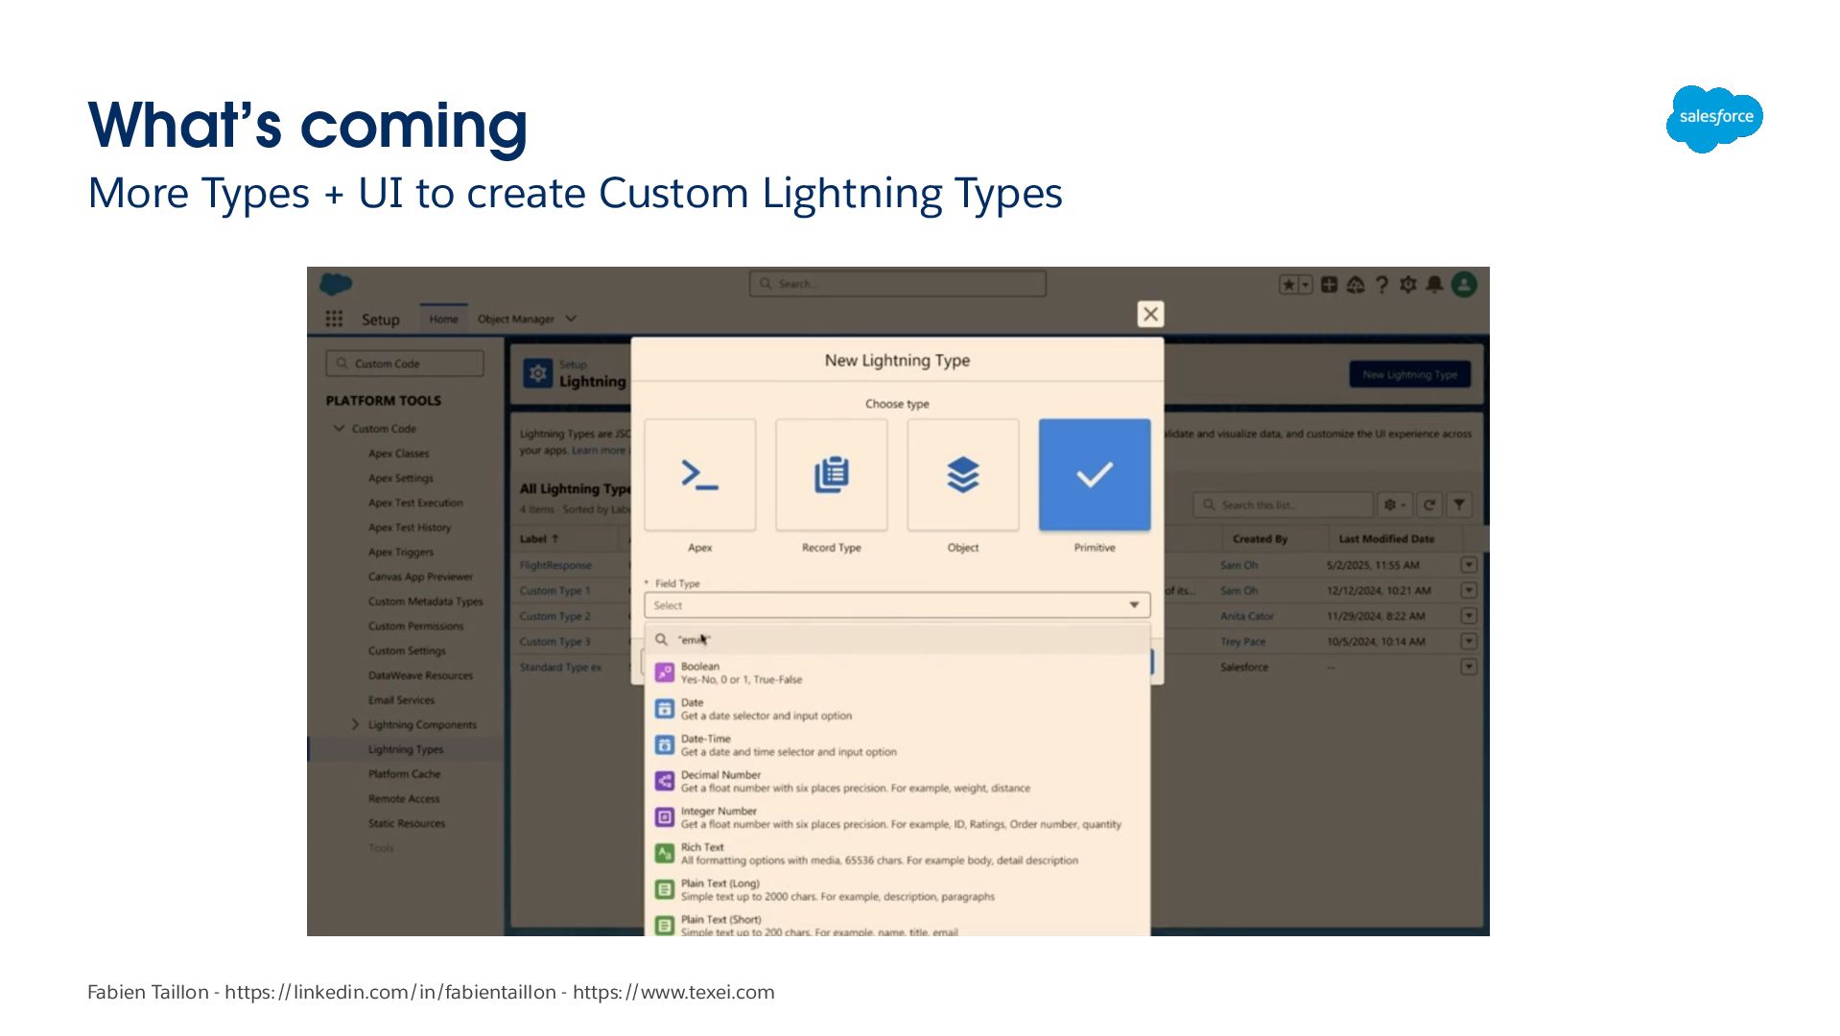
Task: Open the Setup gear icon in header
Action: pyautogui.click(x=1407, y=284)
